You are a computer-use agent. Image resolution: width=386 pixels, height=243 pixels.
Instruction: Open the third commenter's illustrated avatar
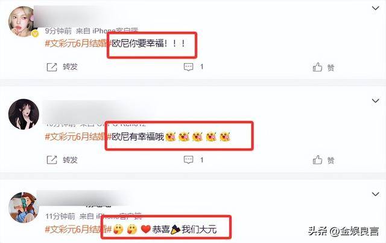tap(24, 208)
